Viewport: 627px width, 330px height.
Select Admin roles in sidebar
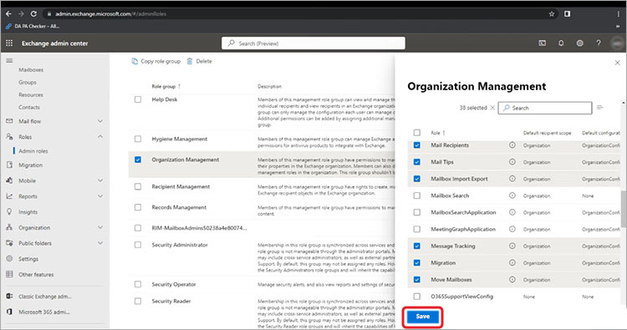click(33, 151)
